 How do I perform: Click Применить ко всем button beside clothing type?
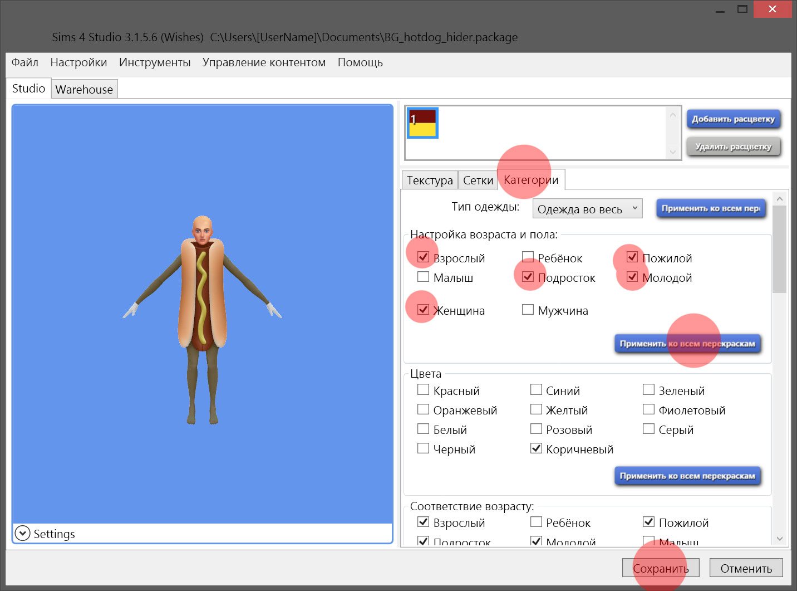(711, 208)
